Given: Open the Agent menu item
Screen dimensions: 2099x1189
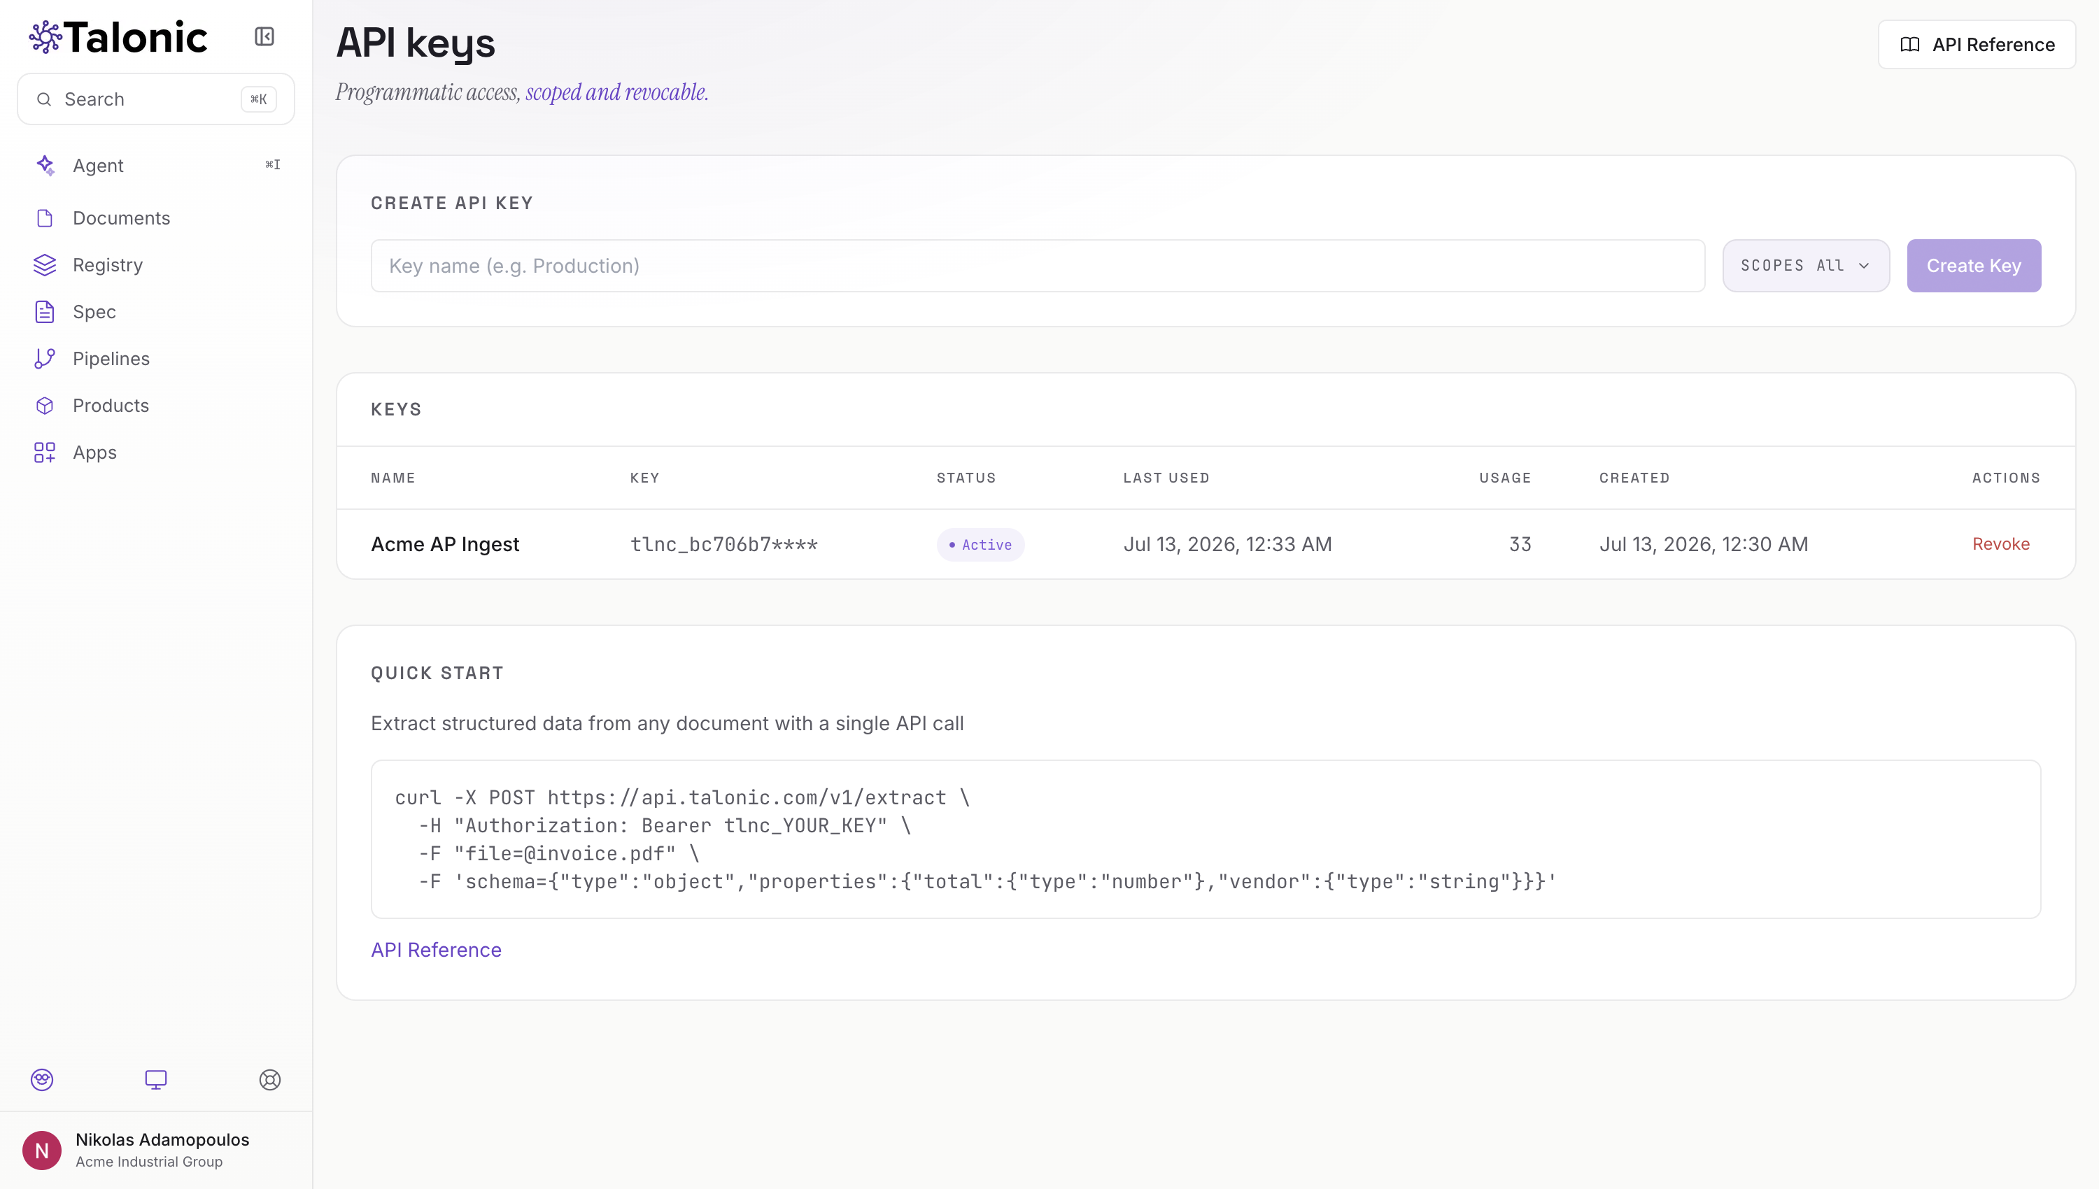Looking at the screenshot, I should point(156,165).
